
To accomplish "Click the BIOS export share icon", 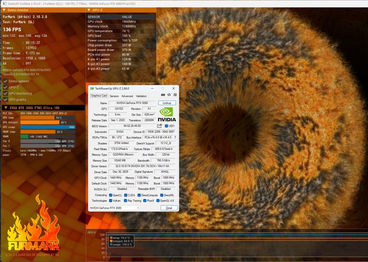I will pos(159,126).
